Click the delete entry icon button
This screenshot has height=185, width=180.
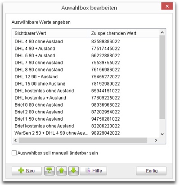click(49, 171)
